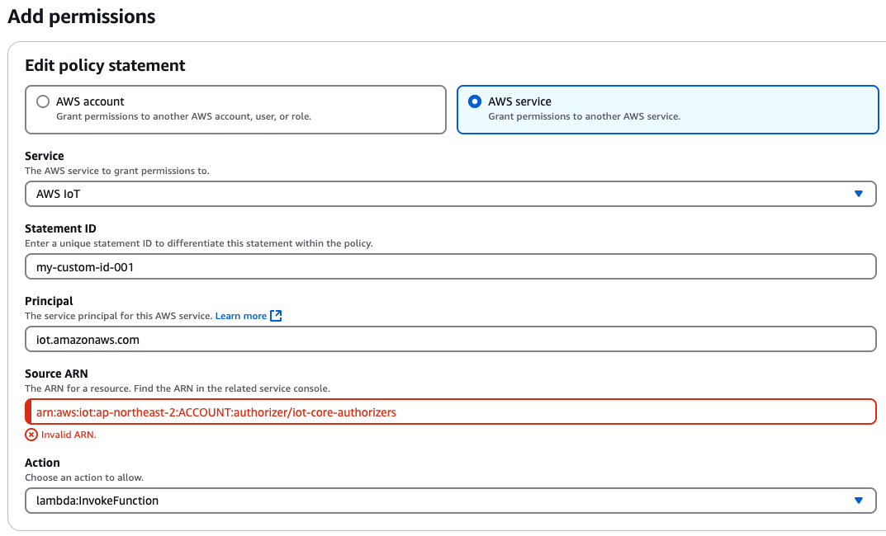Open external link icon next to Learn more
886x536 pixels.
pos(276,316)
